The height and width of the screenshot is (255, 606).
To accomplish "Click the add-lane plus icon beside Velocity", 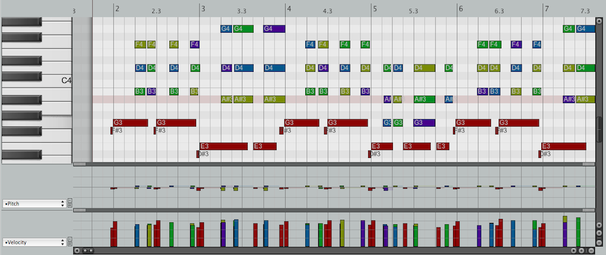I will click(x=70, y=244).
